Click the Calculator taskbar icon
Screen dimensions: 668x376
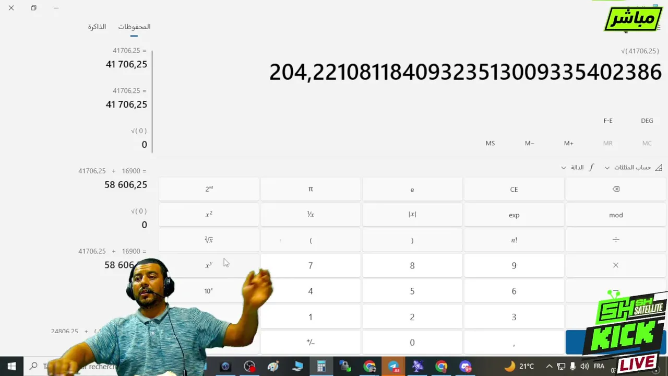pyautogui.click(x=321, y=367)
